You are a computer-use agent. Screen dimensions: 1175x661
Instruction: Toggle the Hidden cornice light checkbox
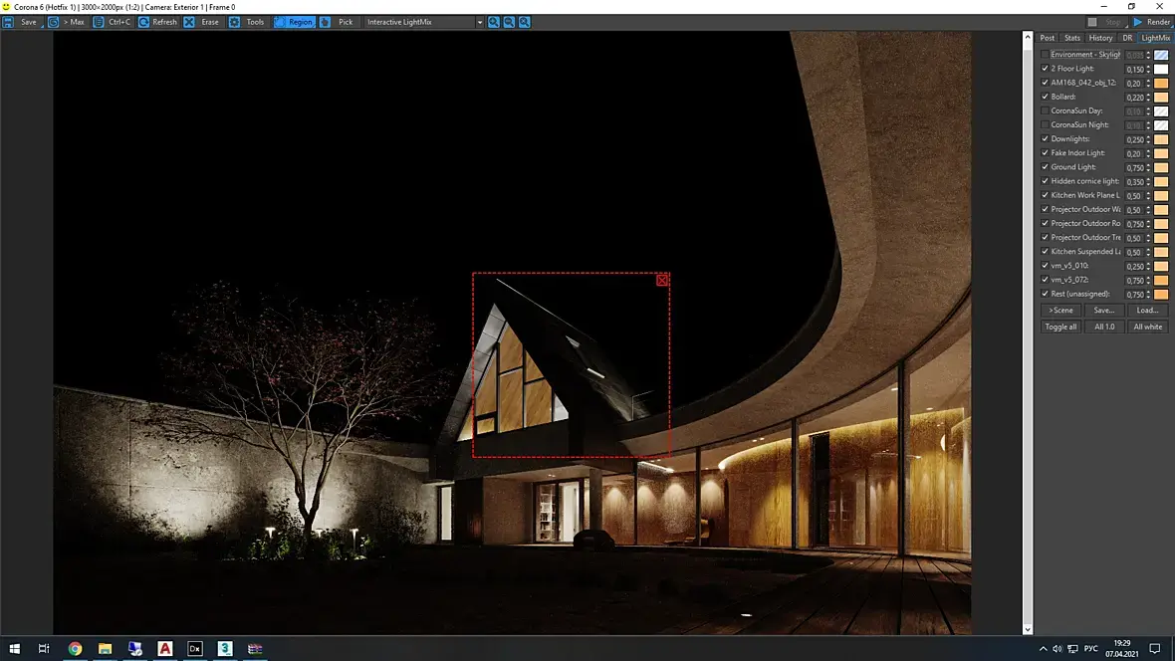pos(1045,181)
